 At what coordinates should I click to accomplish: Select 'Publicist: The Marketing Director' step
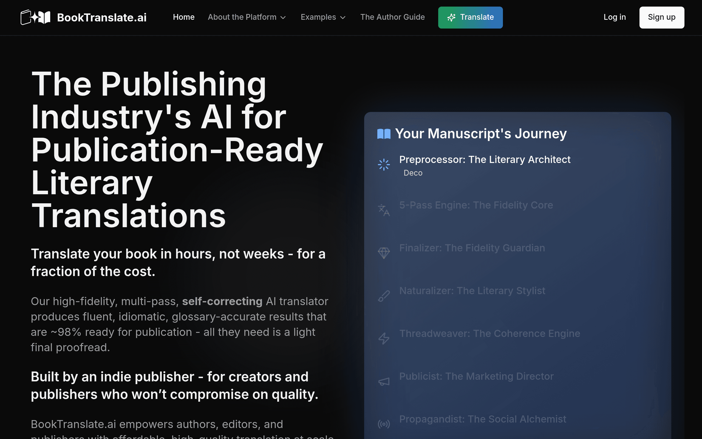point(476,376)
